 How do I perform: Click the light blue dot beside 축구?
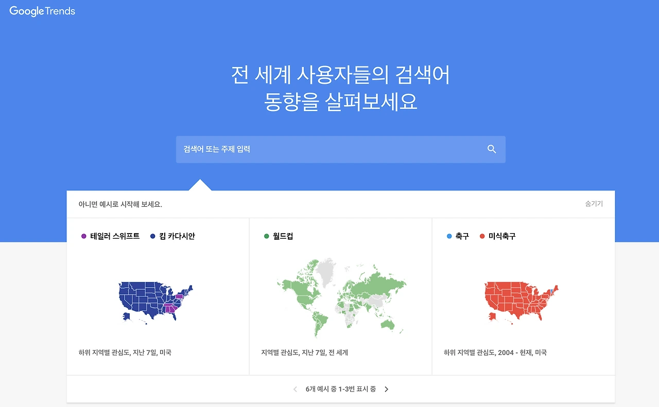(x=449, y=236)
